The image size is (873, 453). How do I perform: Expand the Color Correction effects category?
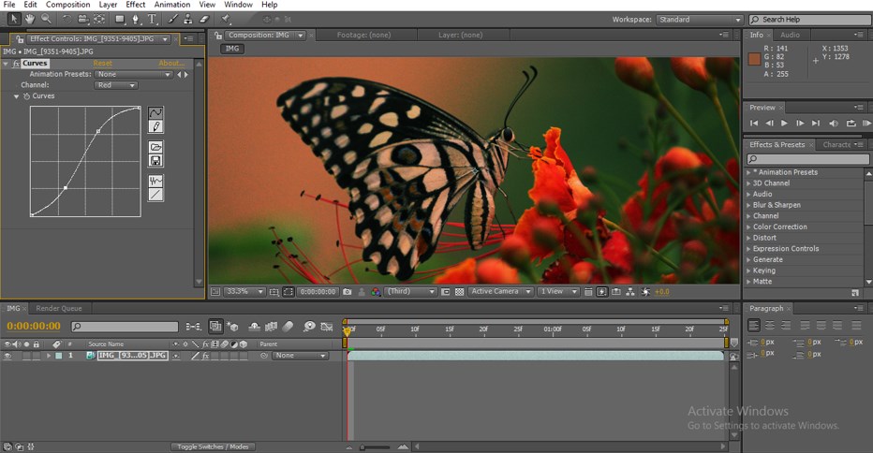(779, 226)
